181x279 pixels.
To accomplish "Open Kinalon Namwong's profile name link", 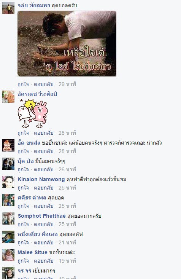I will (41, 179).
